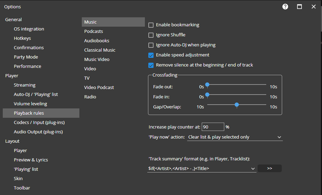Open the Track summary format dropdown
The height and width of the screenshot is (195, 322).
(x=202, y=169)
